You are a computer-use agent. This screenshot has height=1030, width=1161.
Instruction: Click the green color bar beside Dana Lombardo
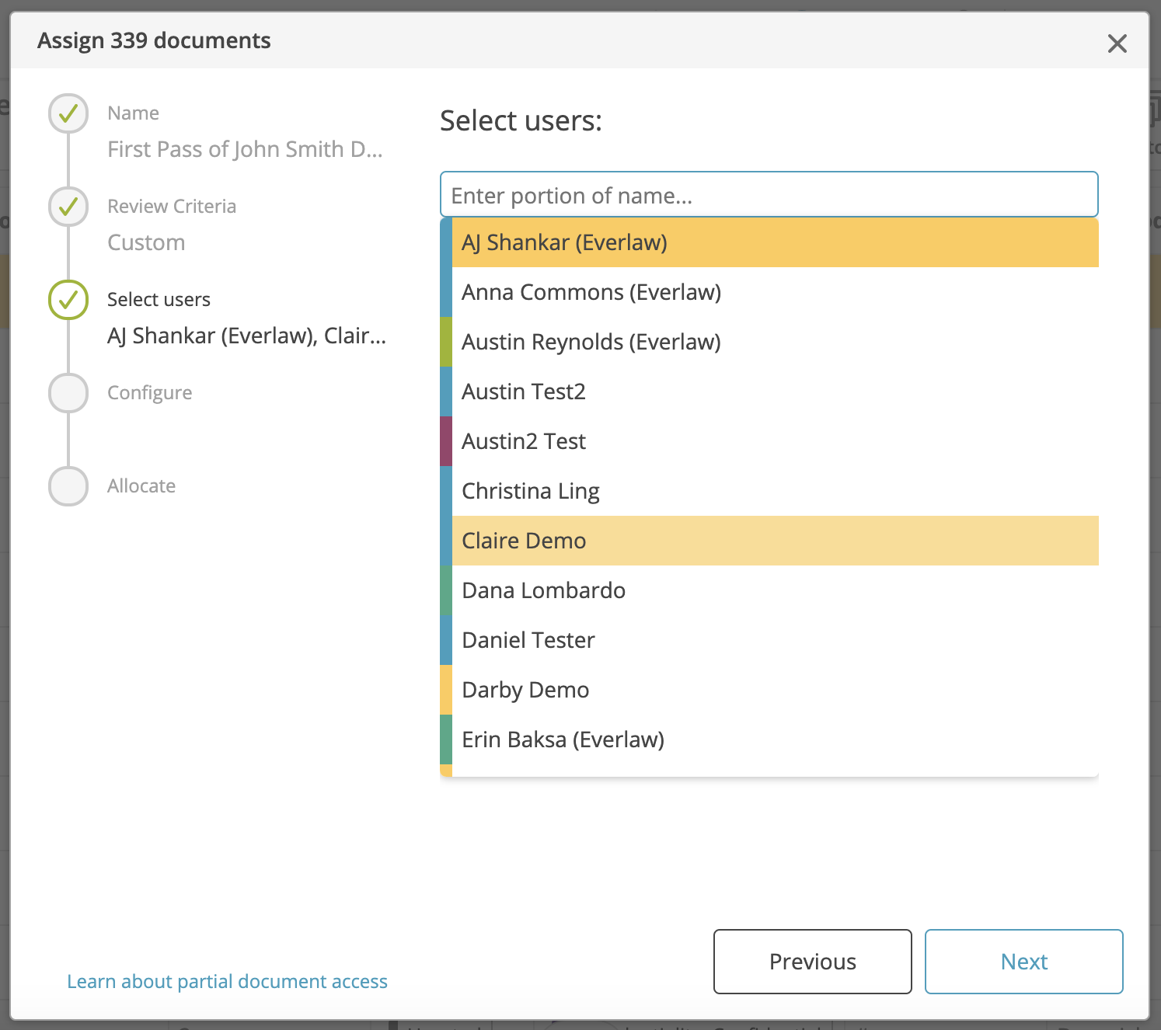[445, 590]
